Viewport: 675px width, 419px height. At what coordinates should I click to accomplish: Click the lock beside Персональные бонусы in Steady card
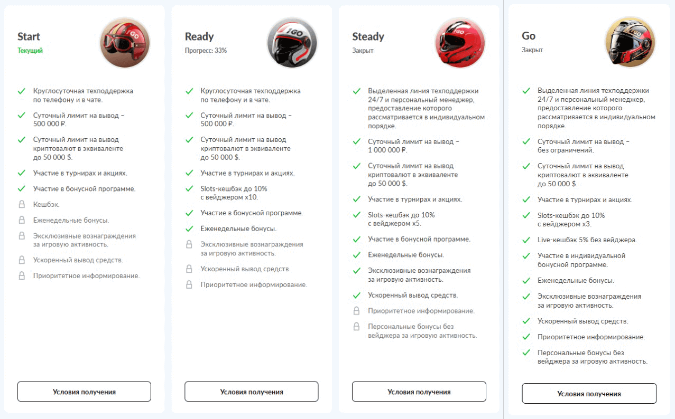[356, 327]
